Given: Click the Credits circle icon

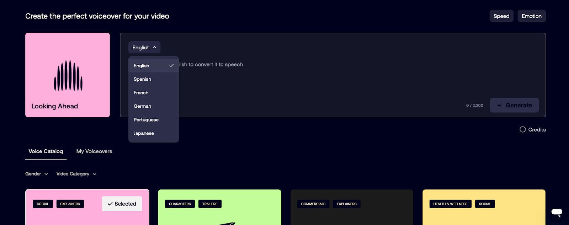Looking at the screenshot, I should point(523,129).
